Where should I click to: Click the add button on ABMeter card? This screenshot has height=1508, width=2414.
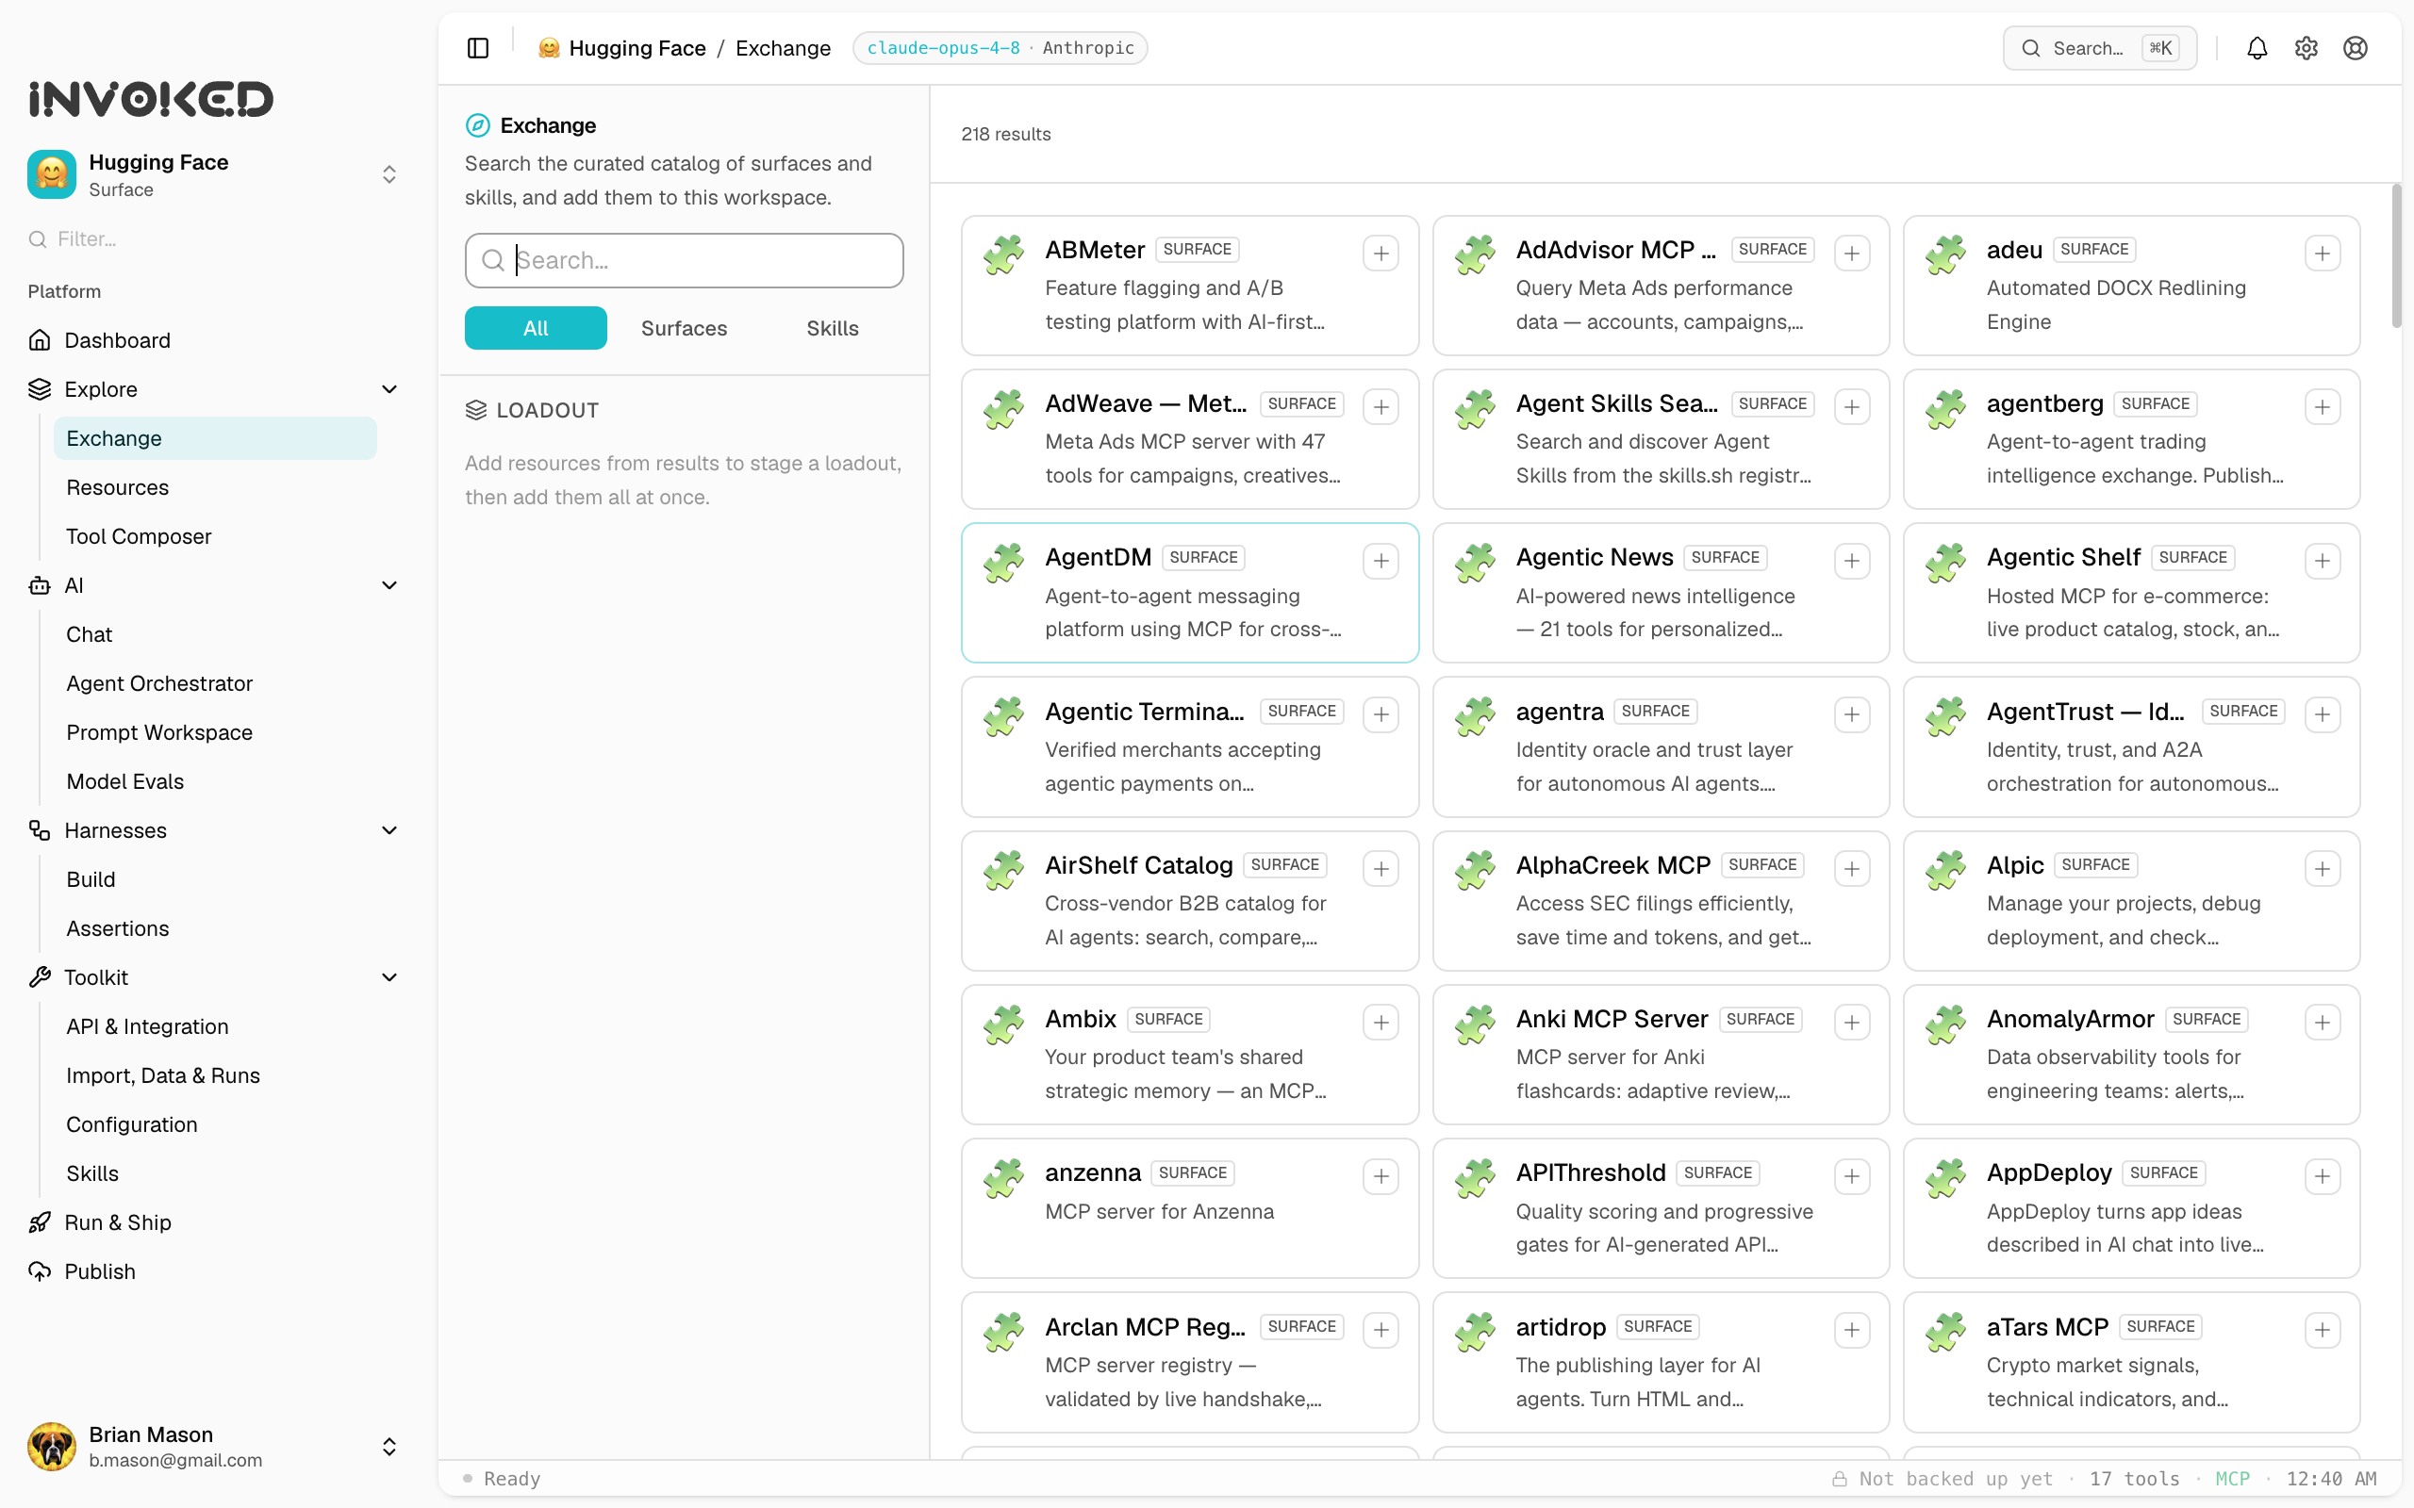coord(1381,254)
